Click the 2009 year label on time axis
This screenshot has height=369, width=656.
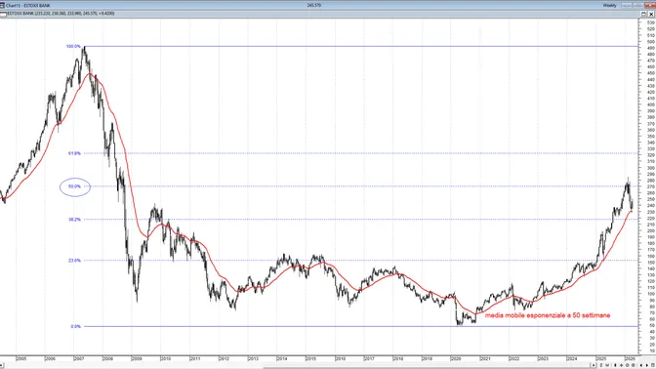click(137, 358)
